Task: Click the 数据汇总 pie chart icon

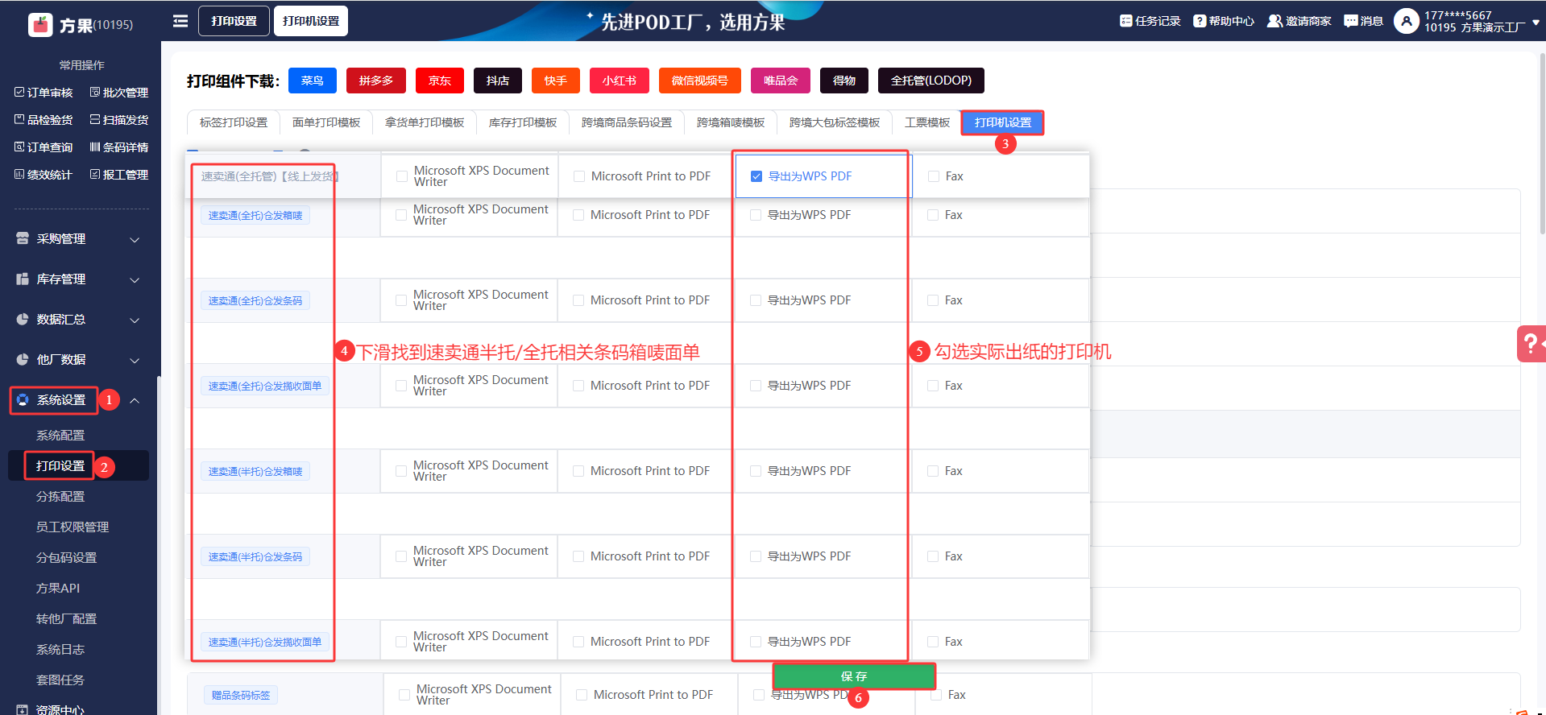Action: click(x=23, y=320)
